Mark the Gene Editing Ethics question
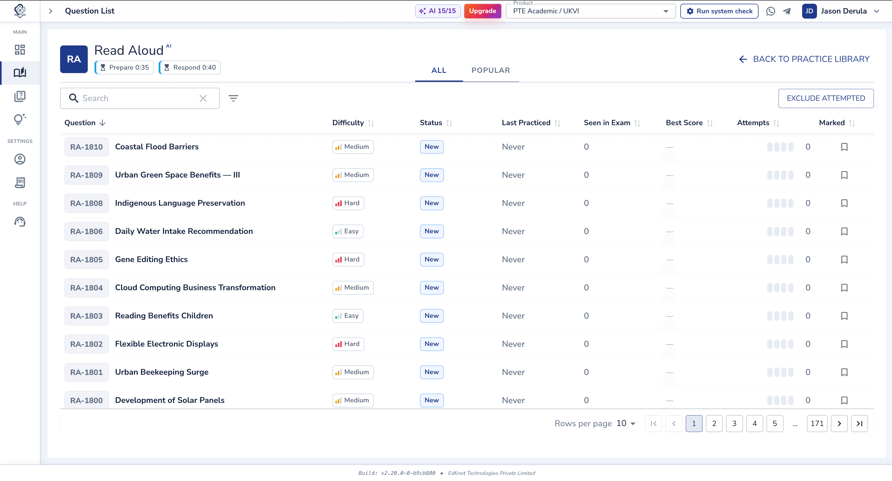Image resolution: width=892 pixels, height=481 pixels. pos(844,260)
